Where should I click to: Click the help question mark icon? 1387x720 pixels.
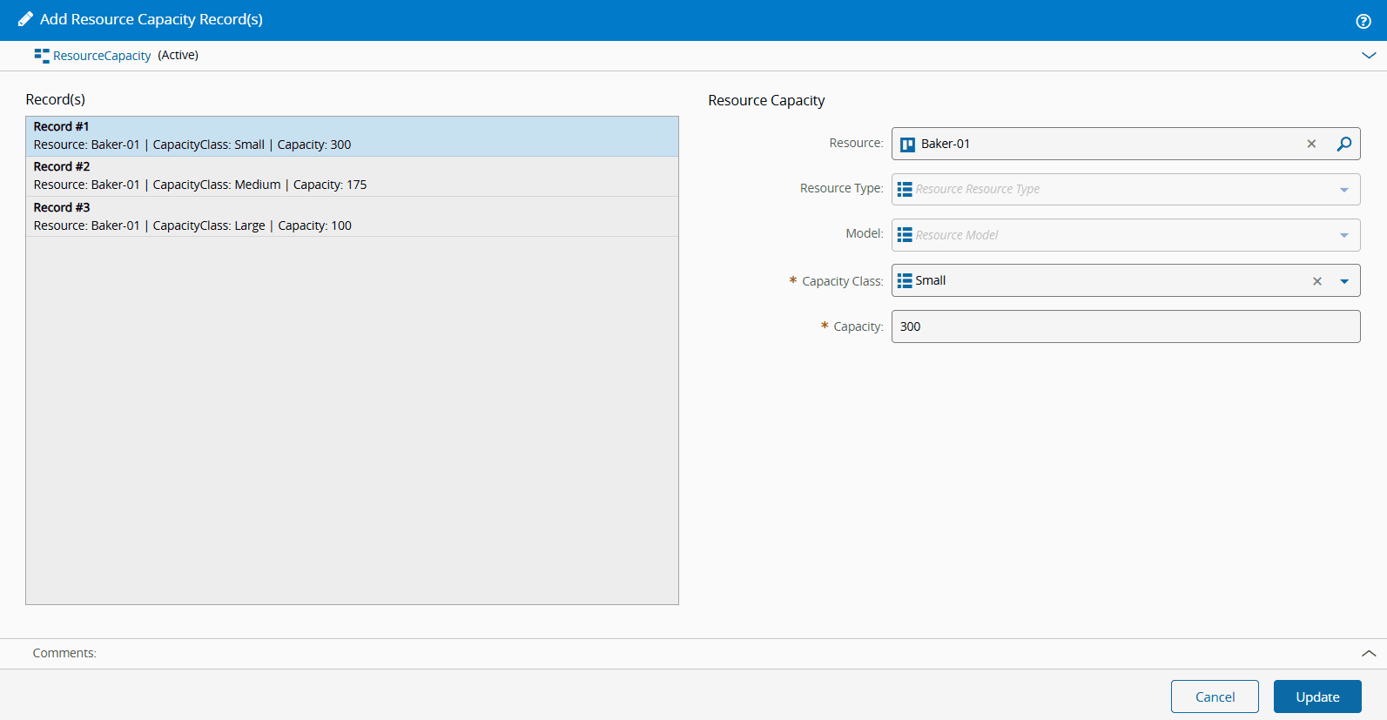(1363, 21)
